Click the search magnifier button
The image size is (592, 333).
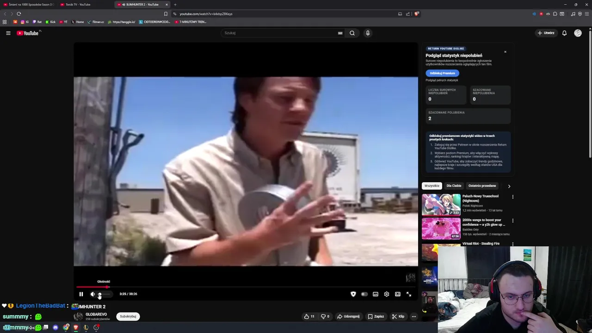point(352,33)
